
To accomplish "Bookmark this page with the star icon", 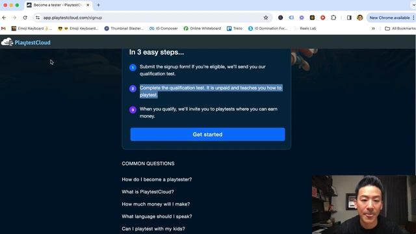I will (266, 18).
